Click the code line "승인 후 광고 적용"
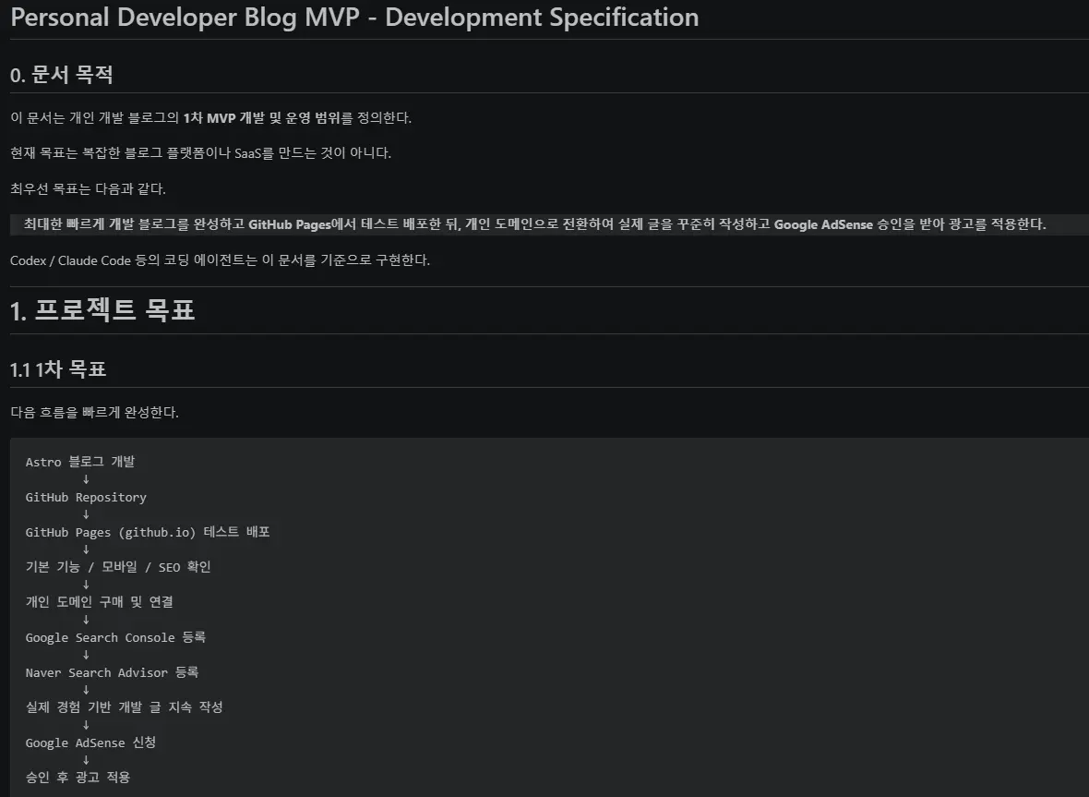Image resolution: width=1089 pixels, height=797 pixels. coord(78,777)
